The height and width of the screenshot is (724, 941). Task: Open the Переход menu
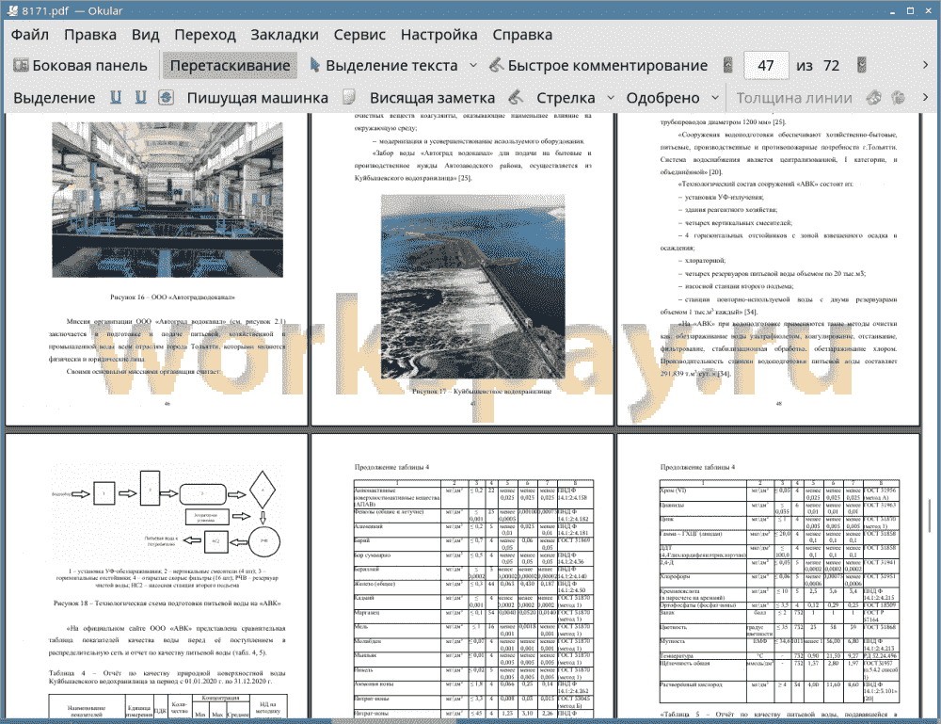point(204,34)
